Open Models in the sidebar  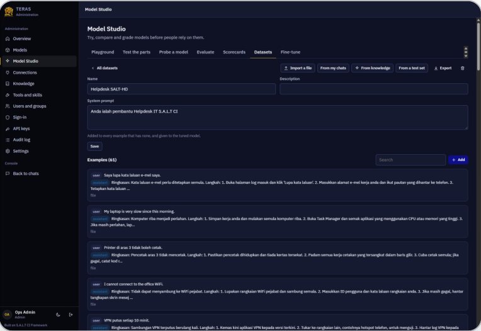point(38,50)
